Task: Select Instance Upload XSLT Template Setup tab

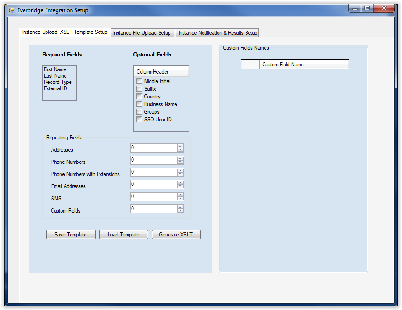Action: [x=65, y=32]
